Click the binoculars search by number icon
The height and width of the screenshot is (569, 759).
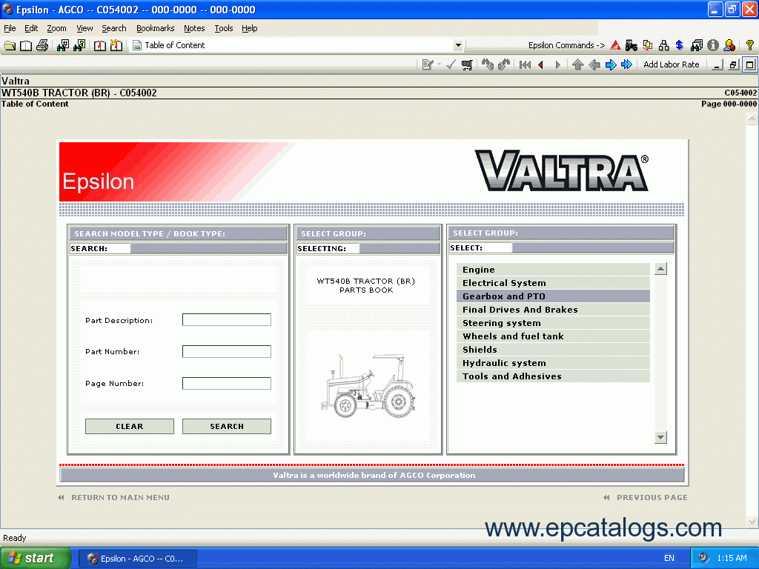[63, 45]
